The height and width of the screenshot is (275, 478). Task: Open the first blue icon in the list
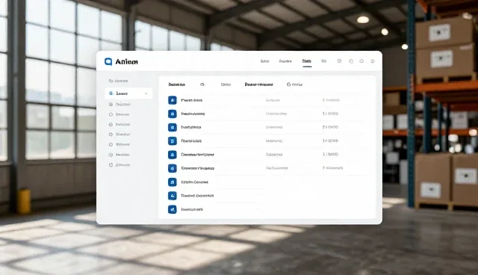pyautogui.click(x=173, y=100)
